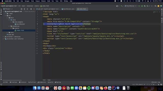Select pom.xml in project tree
163x91 pixels.
pos(10,35)
